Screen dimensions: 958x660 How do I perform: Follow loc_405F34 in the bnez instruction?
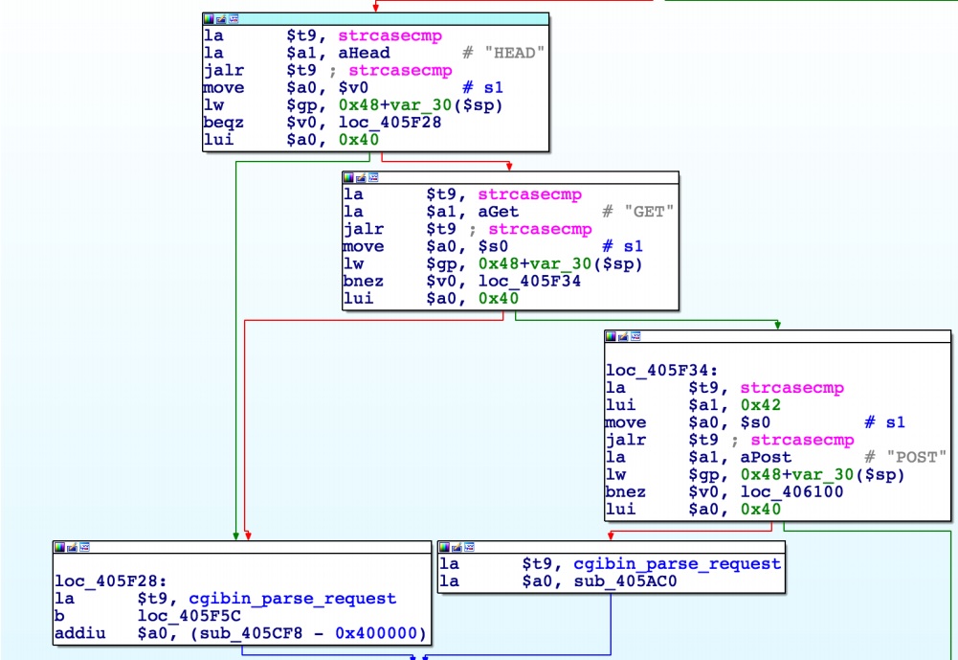click(x=529, y=282)
